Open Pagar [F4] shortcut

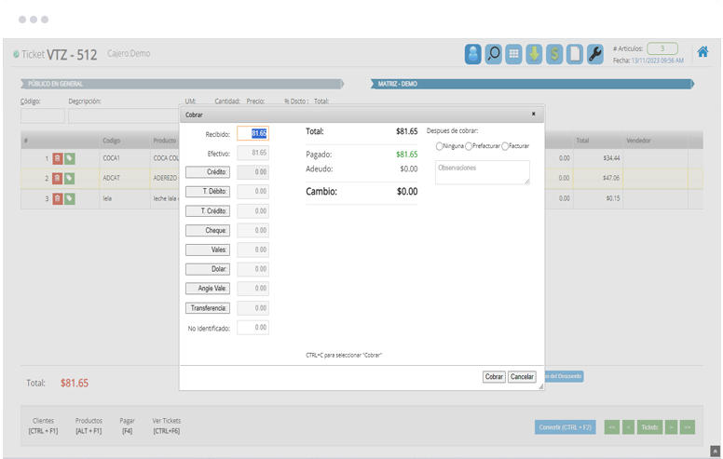click(x=128, y=425)
